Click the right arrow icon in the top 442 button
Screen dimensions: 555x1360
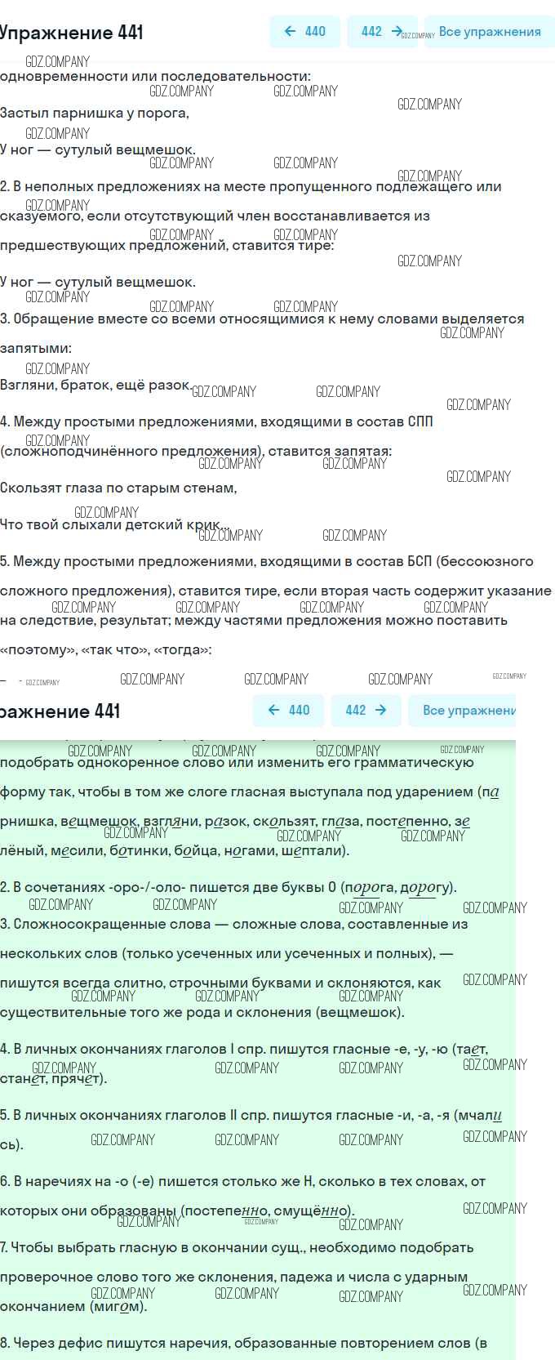(397, 32)
